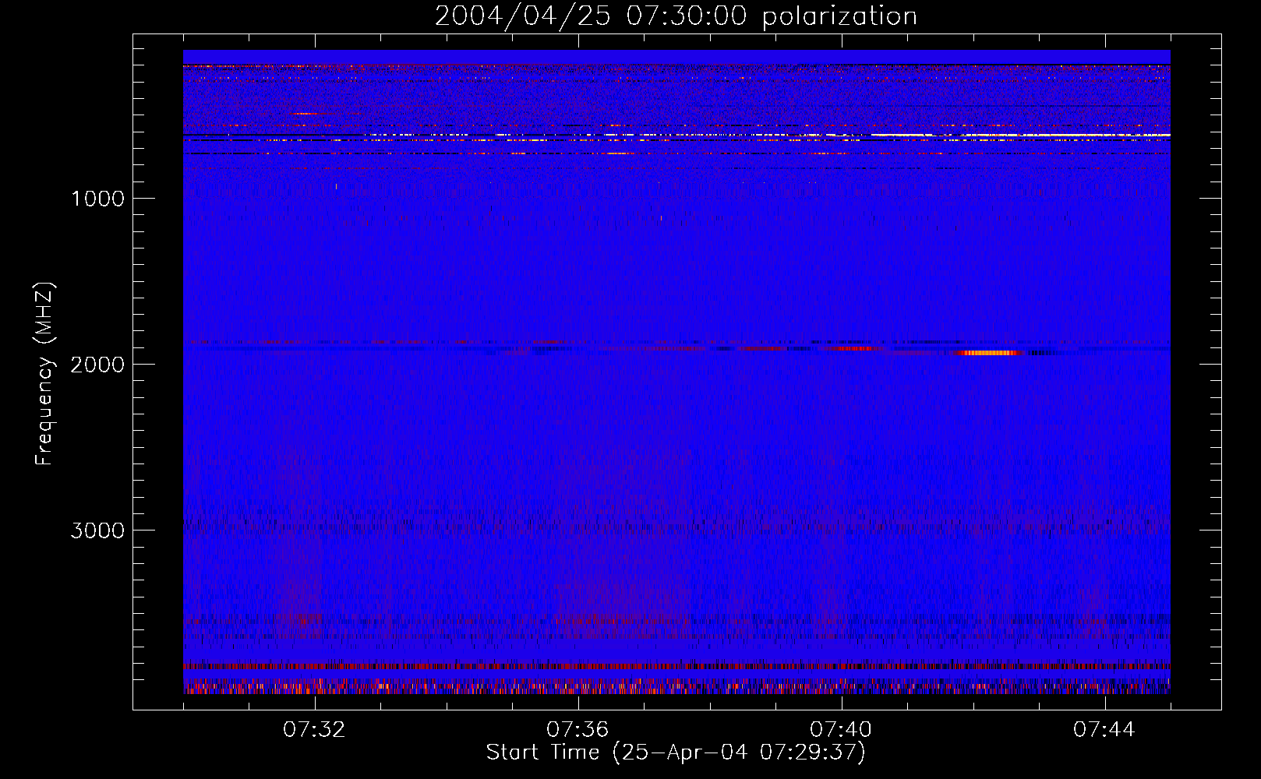Click the 07:40 time tick label

coord(841,730)
